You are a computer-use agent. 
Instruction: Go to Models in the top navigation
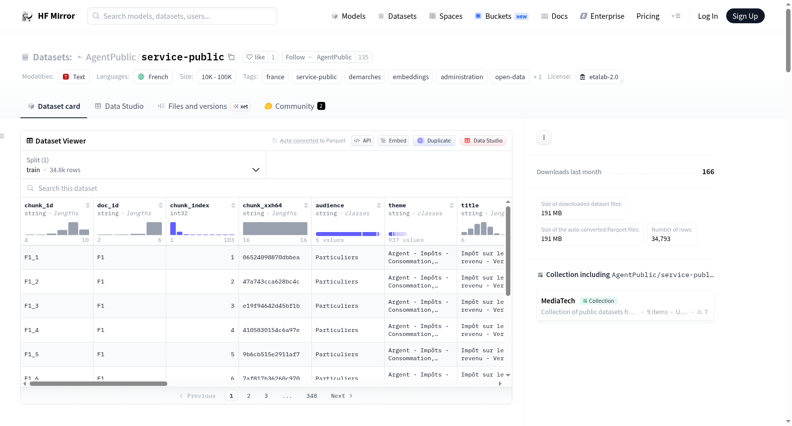coord(348,16)
